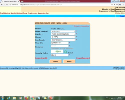125x100 pixels.
Task: Launch Internet Explorer from the taskbar
Action: point(8,98)
